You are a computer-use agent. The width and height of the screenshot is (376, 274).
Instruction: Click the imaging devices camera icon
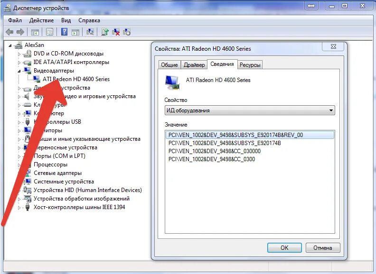(x=28, y=199)
